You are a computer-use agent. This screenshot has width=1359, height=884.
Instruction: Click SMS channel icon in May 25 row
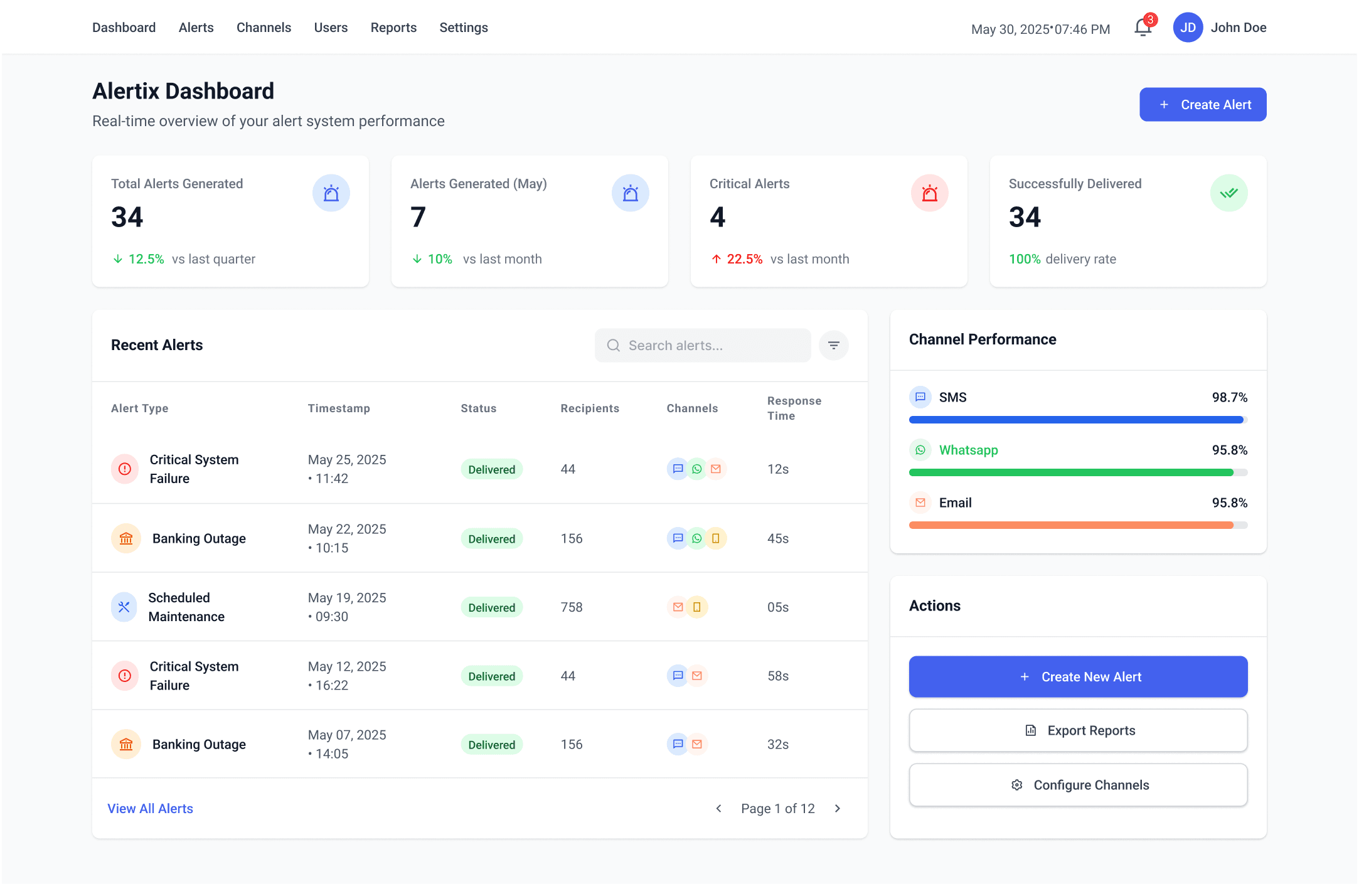678,469
